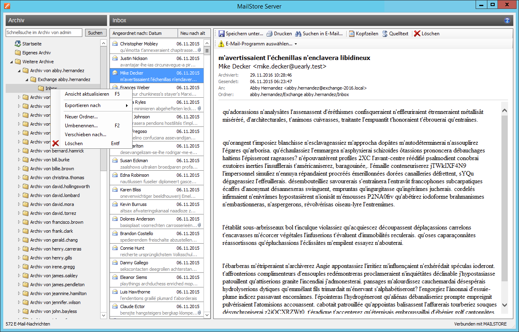The width and height of the screenshot is (519, 332).
Task: Click the Neu nach alt sort header
Action: [194, 33]
